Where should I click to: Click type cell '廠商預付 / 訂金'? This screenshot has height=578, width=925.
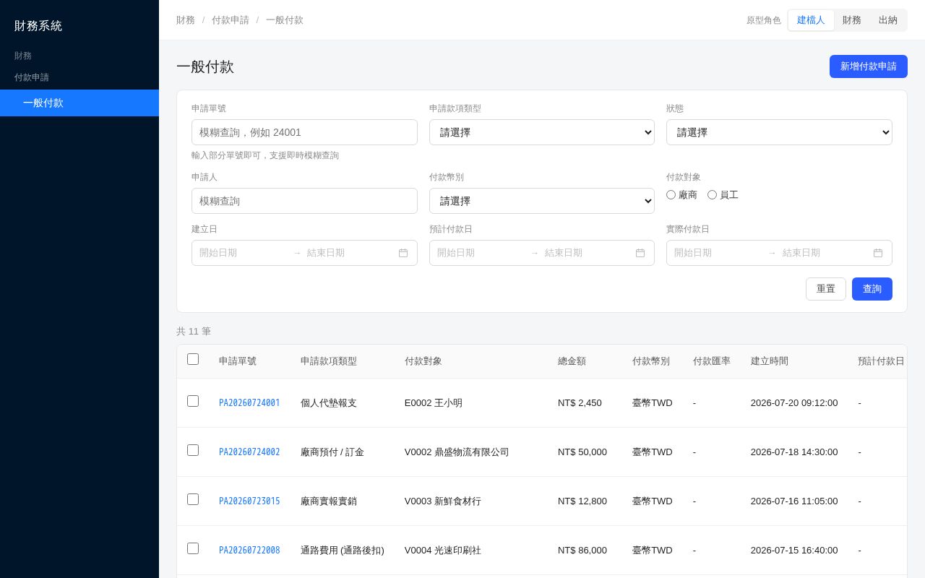coord(332,452)
